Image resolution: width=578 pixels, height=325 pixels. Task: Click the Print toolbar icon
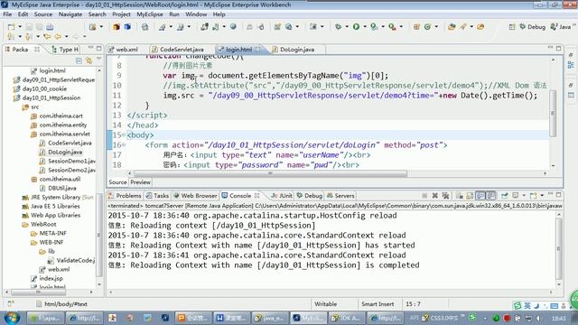click(x=50, y=27)
